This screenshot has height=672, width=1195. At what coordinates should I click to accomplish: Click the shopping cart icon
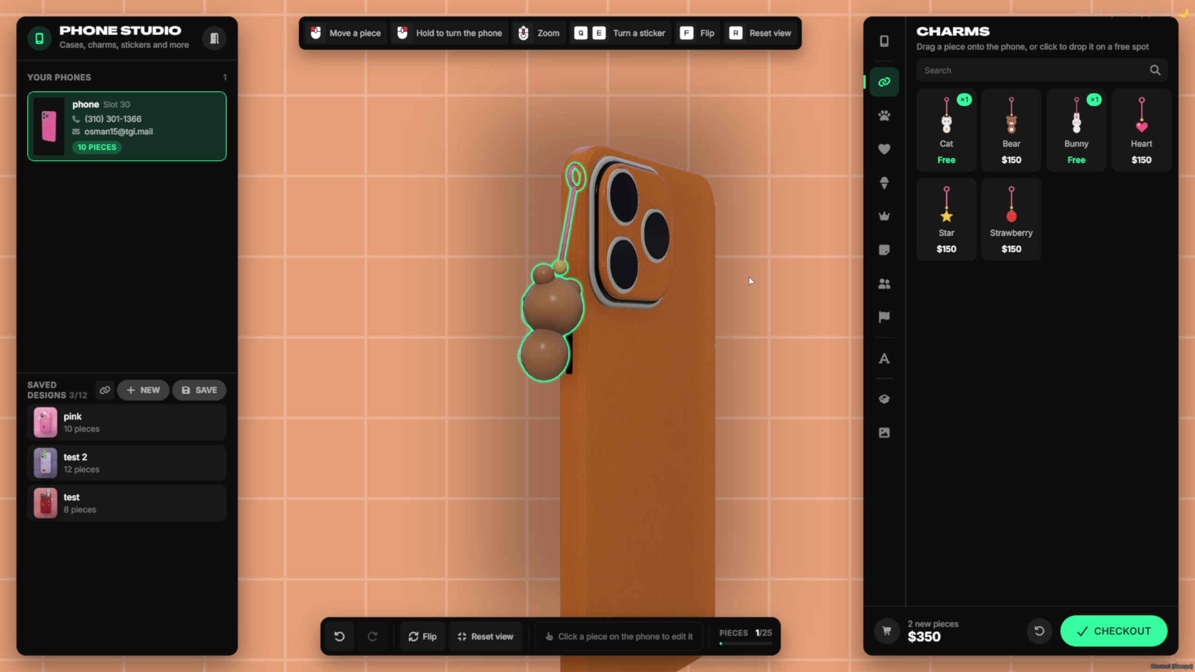pos(886,631)
